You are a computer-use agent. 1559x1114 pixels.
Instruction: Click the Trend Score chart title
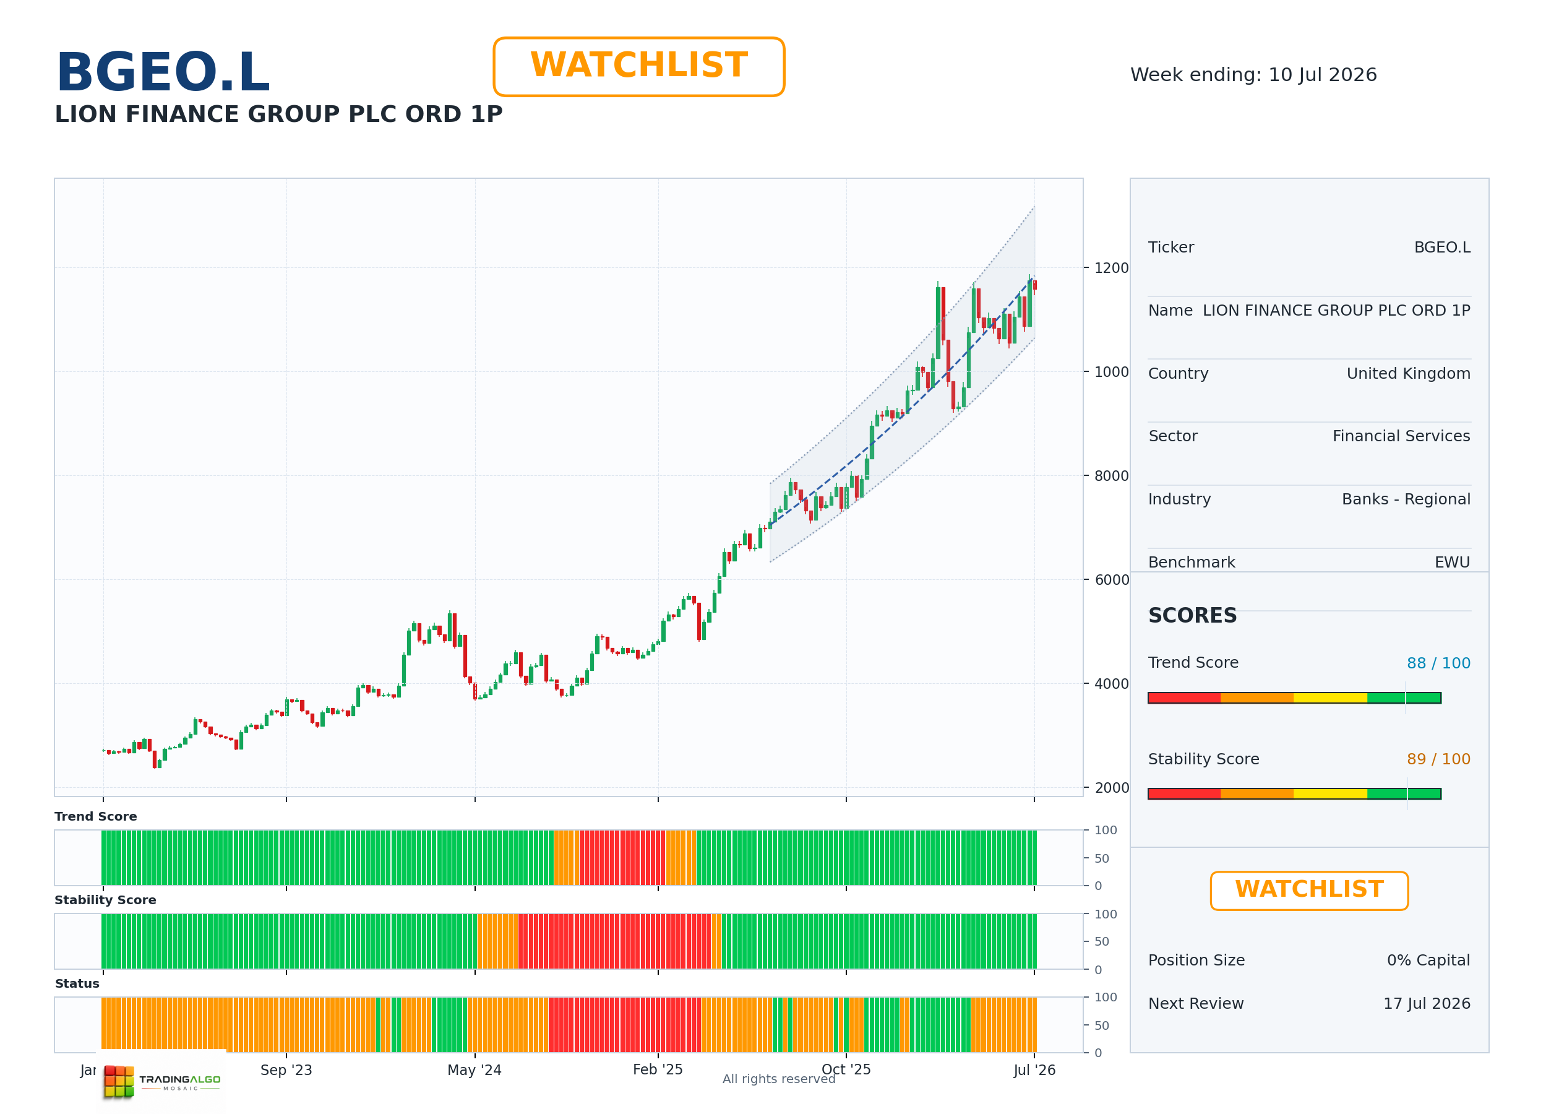(95, 816)
